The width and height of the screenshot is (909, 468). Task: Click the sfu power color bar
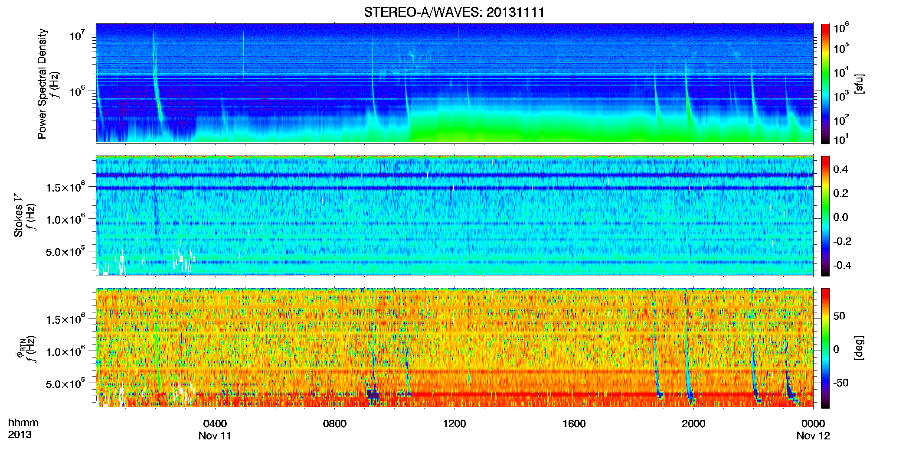825,84
